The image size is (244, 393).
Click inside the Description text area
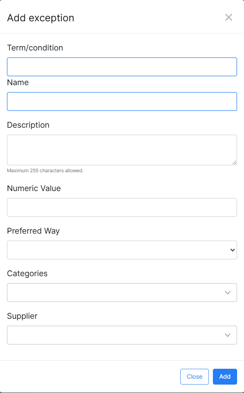[122, 150]
